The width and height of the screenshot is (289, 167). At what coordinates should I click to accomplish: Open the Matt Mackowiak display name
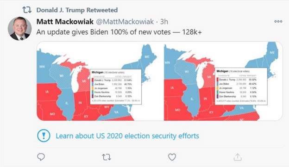click(65, 22)
